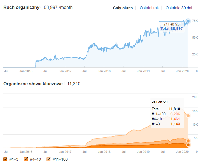Click the Total 68,997 tooltip text

pos(172,29)
